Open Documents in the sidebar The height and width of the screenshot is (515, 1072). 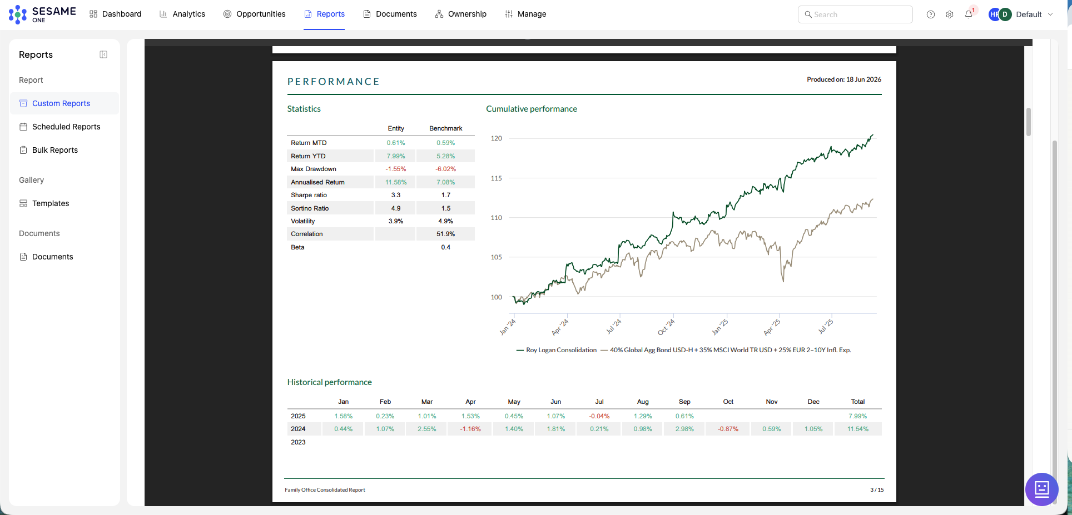[x=64, y=257]
